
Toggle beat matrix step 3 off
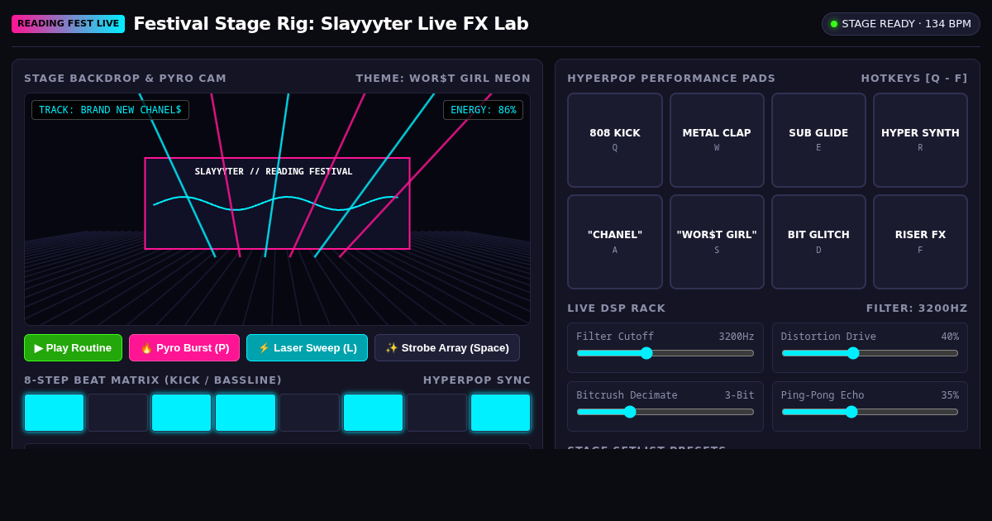[181, 413]
